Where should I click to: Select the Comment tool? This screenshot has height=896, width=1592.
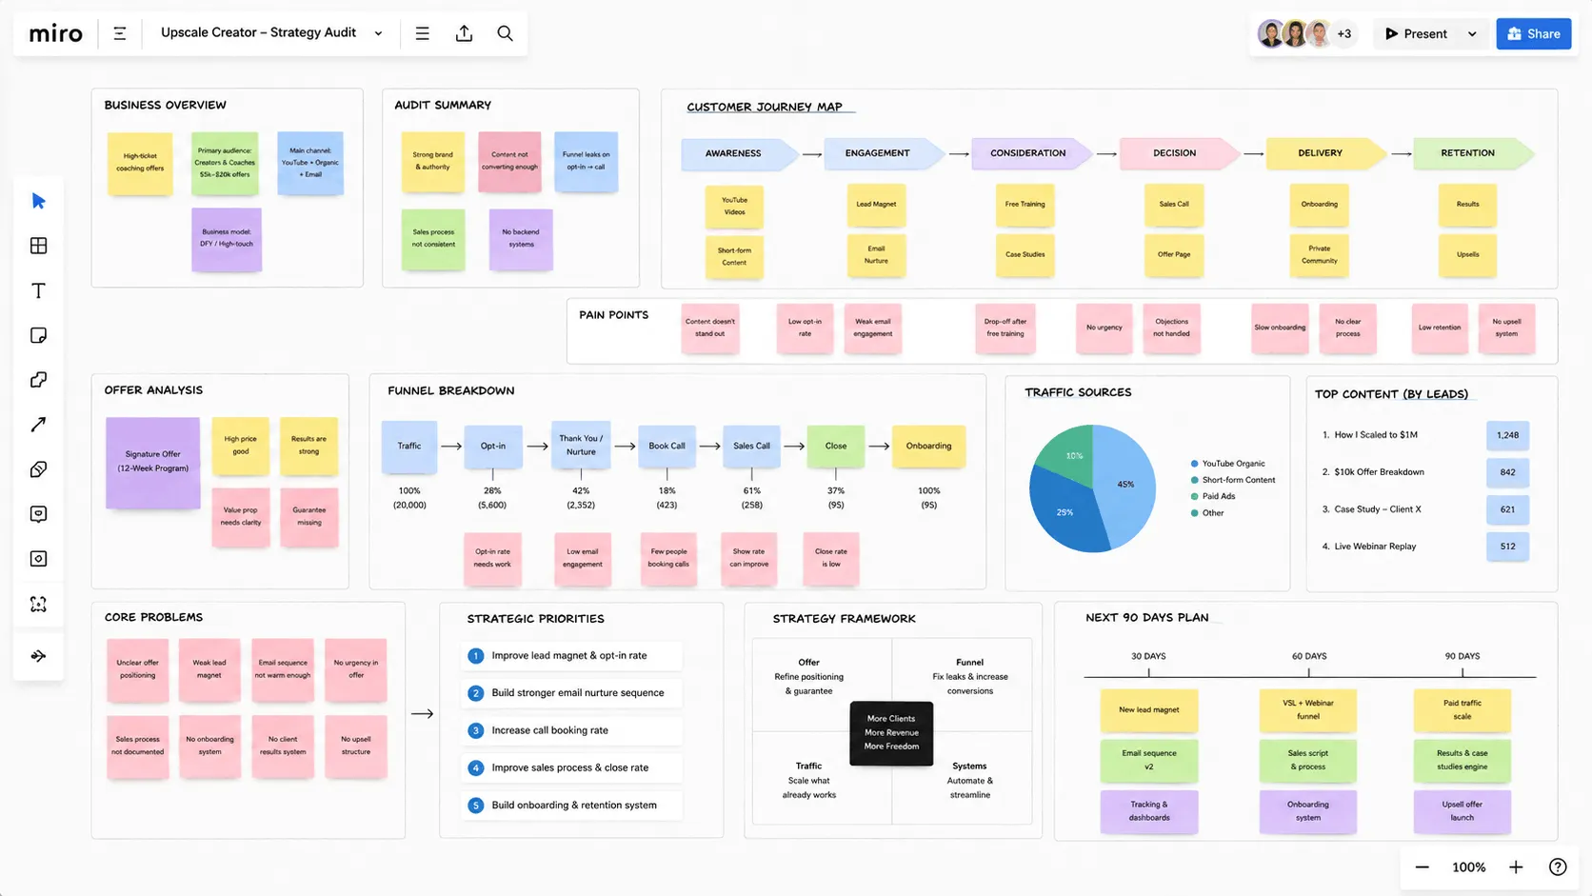(38, 514)
